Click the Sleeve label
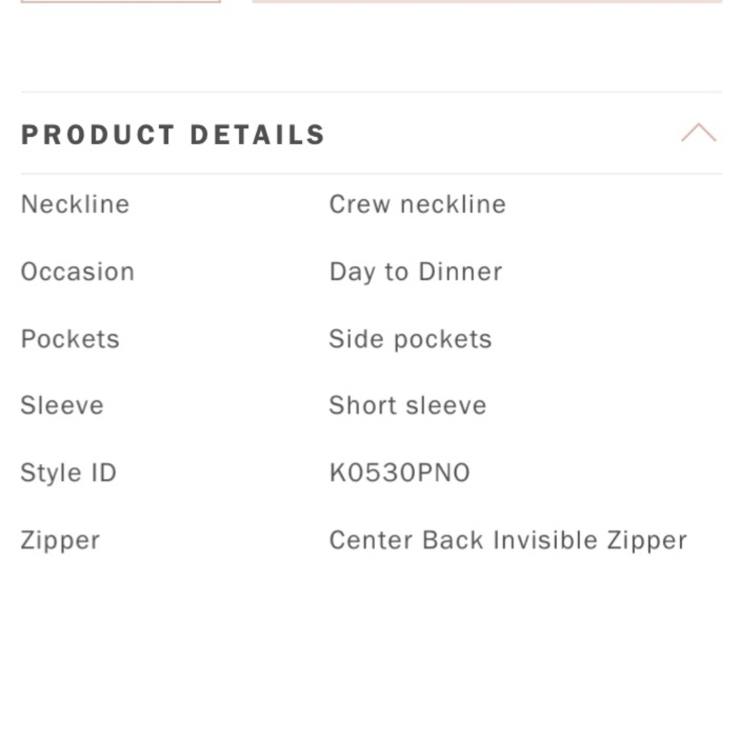This screenshot has height=740, width=740. [62, 406]
